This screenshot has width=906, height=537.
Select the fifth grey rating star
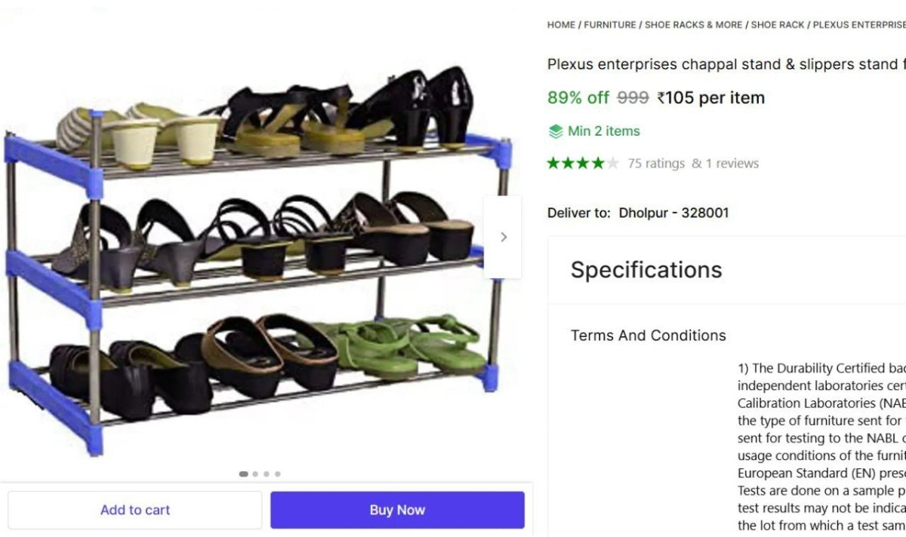click(x=612, y=163)
